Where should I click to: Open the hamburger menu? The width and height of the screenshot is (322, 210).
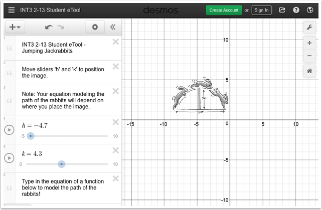click(x=12, y=10)
